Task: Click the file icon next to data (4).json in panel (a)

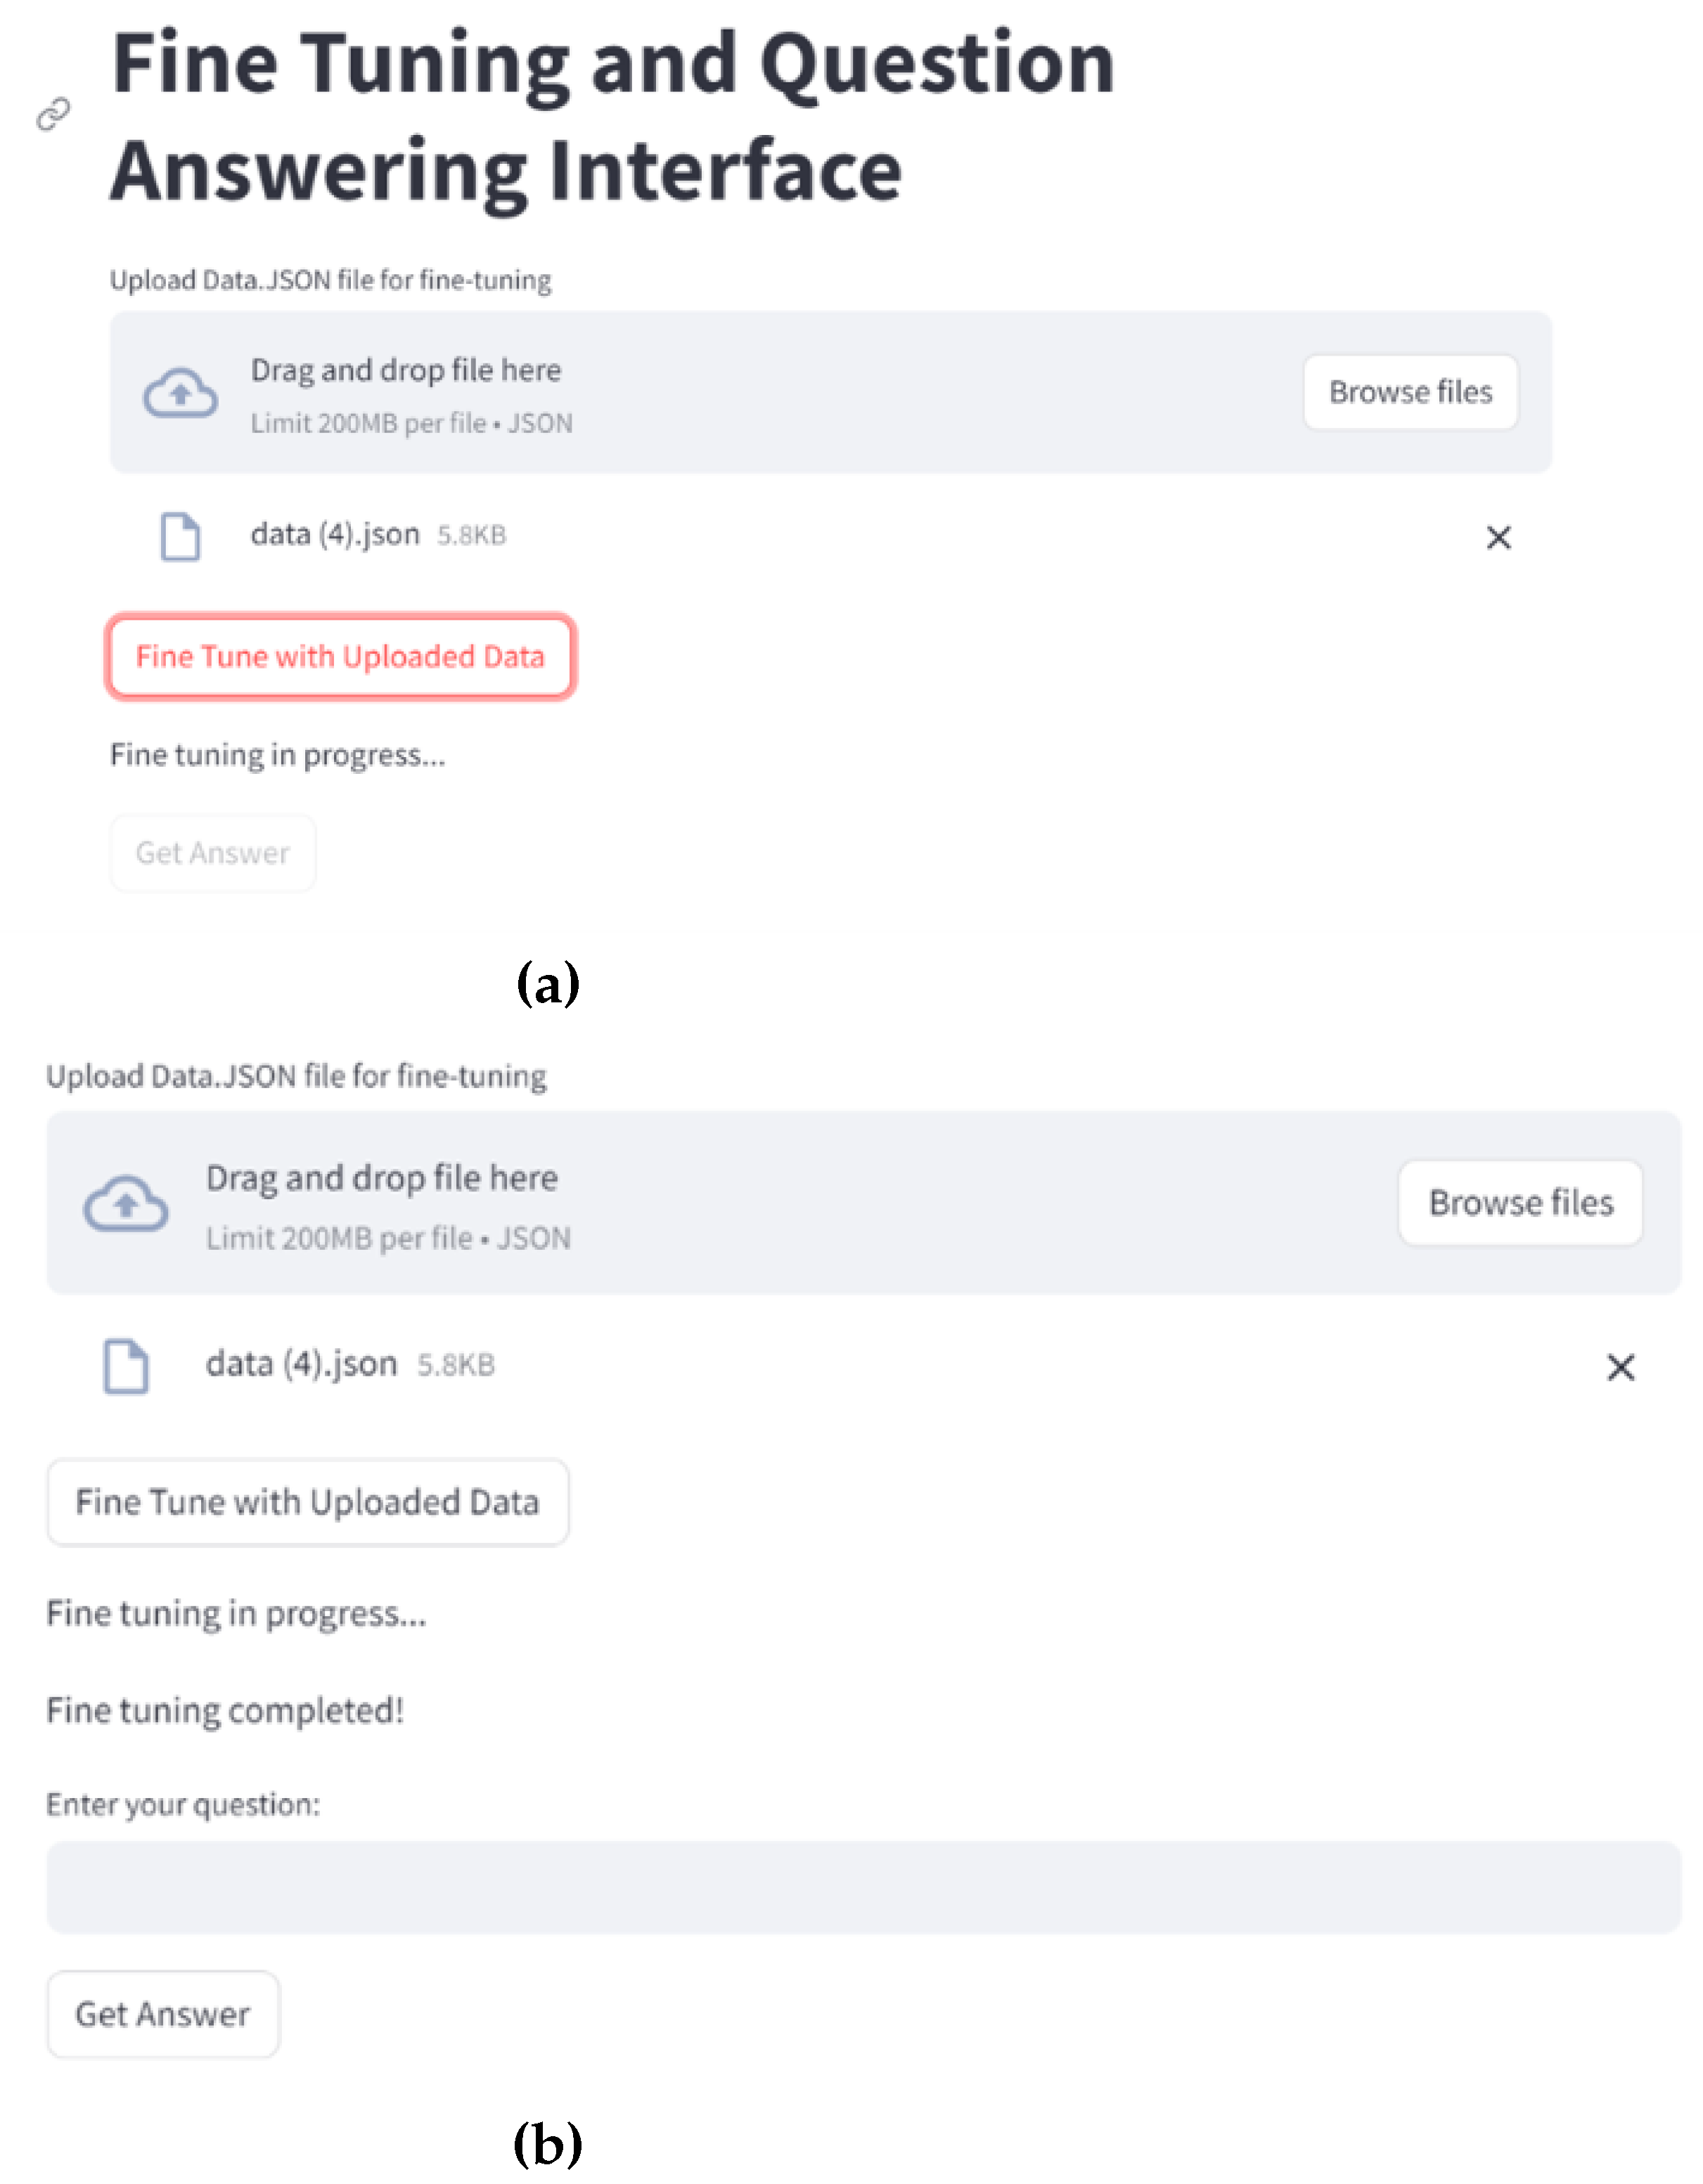Action: tap(180, 537)
